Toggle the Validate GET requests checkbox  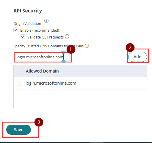23,37
